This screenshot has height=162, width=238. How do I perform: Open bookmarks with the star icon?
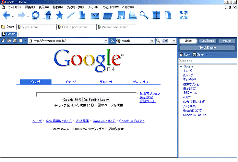(60, 15)
